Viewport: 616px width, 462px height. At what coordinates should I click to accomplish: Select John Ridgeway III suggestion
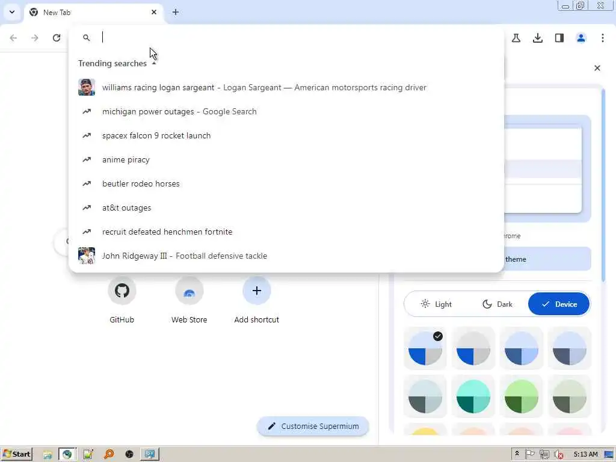pos(286,256)
